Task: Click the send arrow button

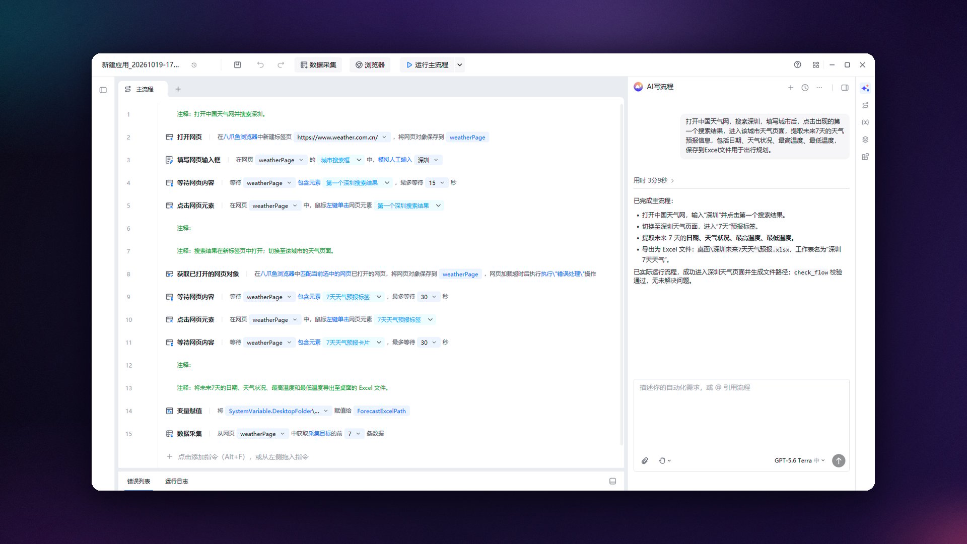Action: click(x=839, y=460)
